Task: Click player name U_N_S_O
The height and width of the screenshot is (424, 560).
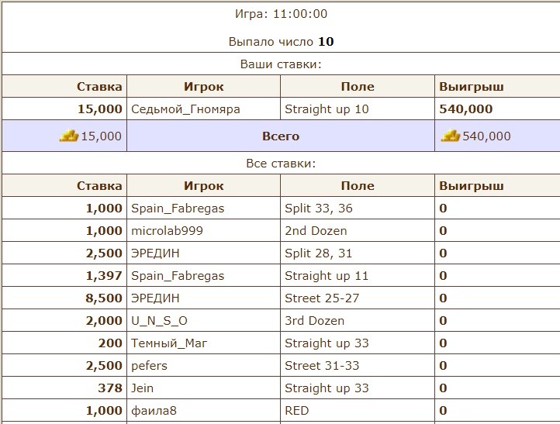Action: pos(159,320)
